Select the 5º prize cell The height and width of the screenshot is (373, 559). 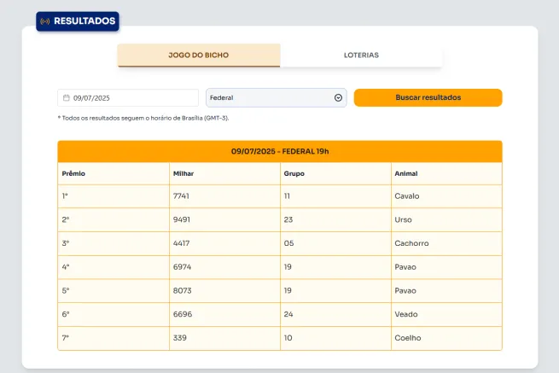click(x=114, y=290)
